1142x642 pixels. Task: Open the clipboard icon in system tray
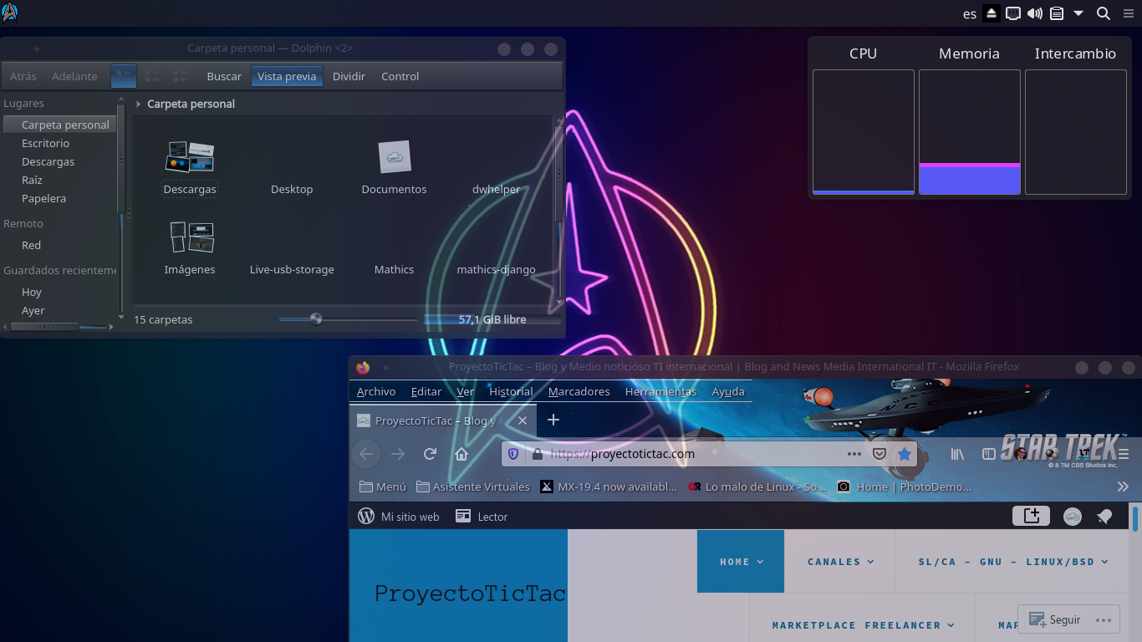pyautogui.click(x=1057, y=13)
